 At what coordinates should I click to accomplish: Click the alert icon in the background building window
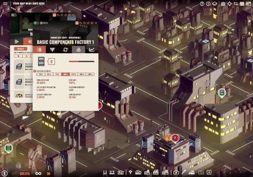[x=55, y=15]
